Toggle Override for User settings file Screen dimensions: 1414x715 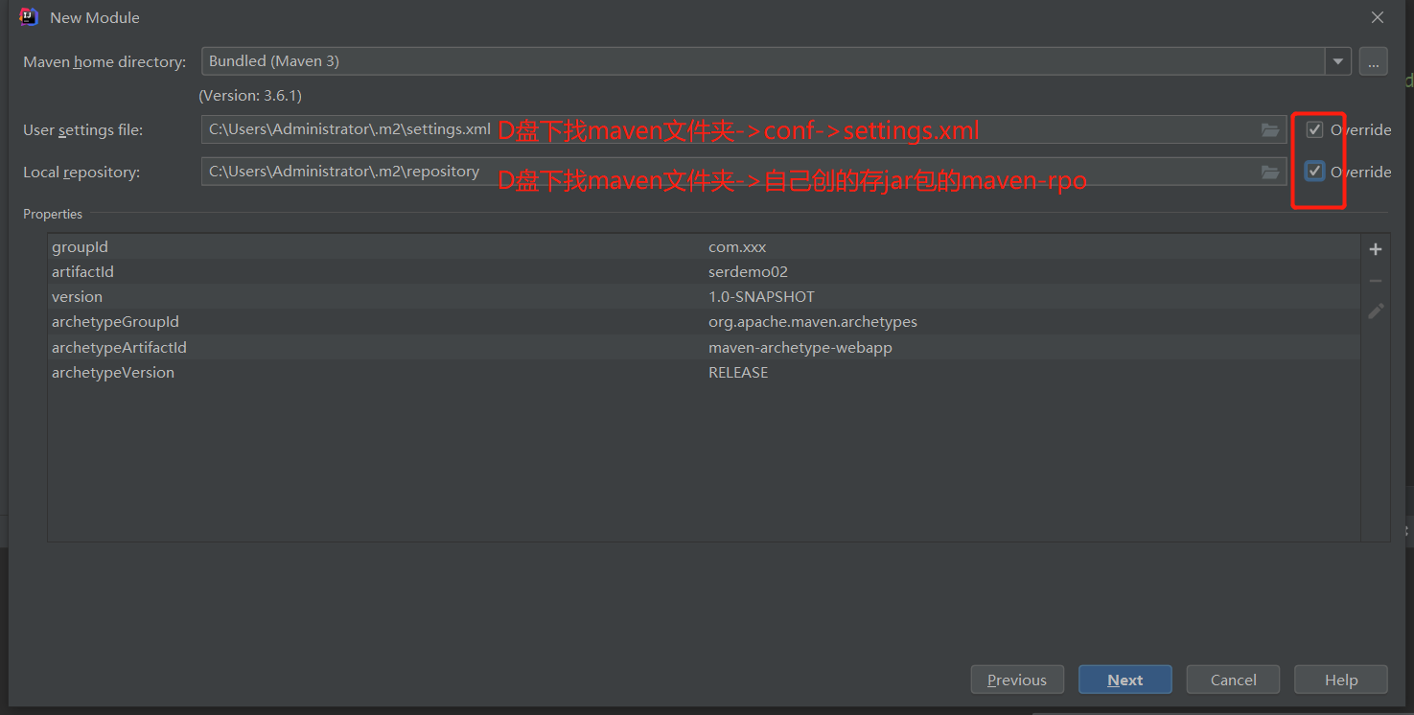[x=1314, y=129]
